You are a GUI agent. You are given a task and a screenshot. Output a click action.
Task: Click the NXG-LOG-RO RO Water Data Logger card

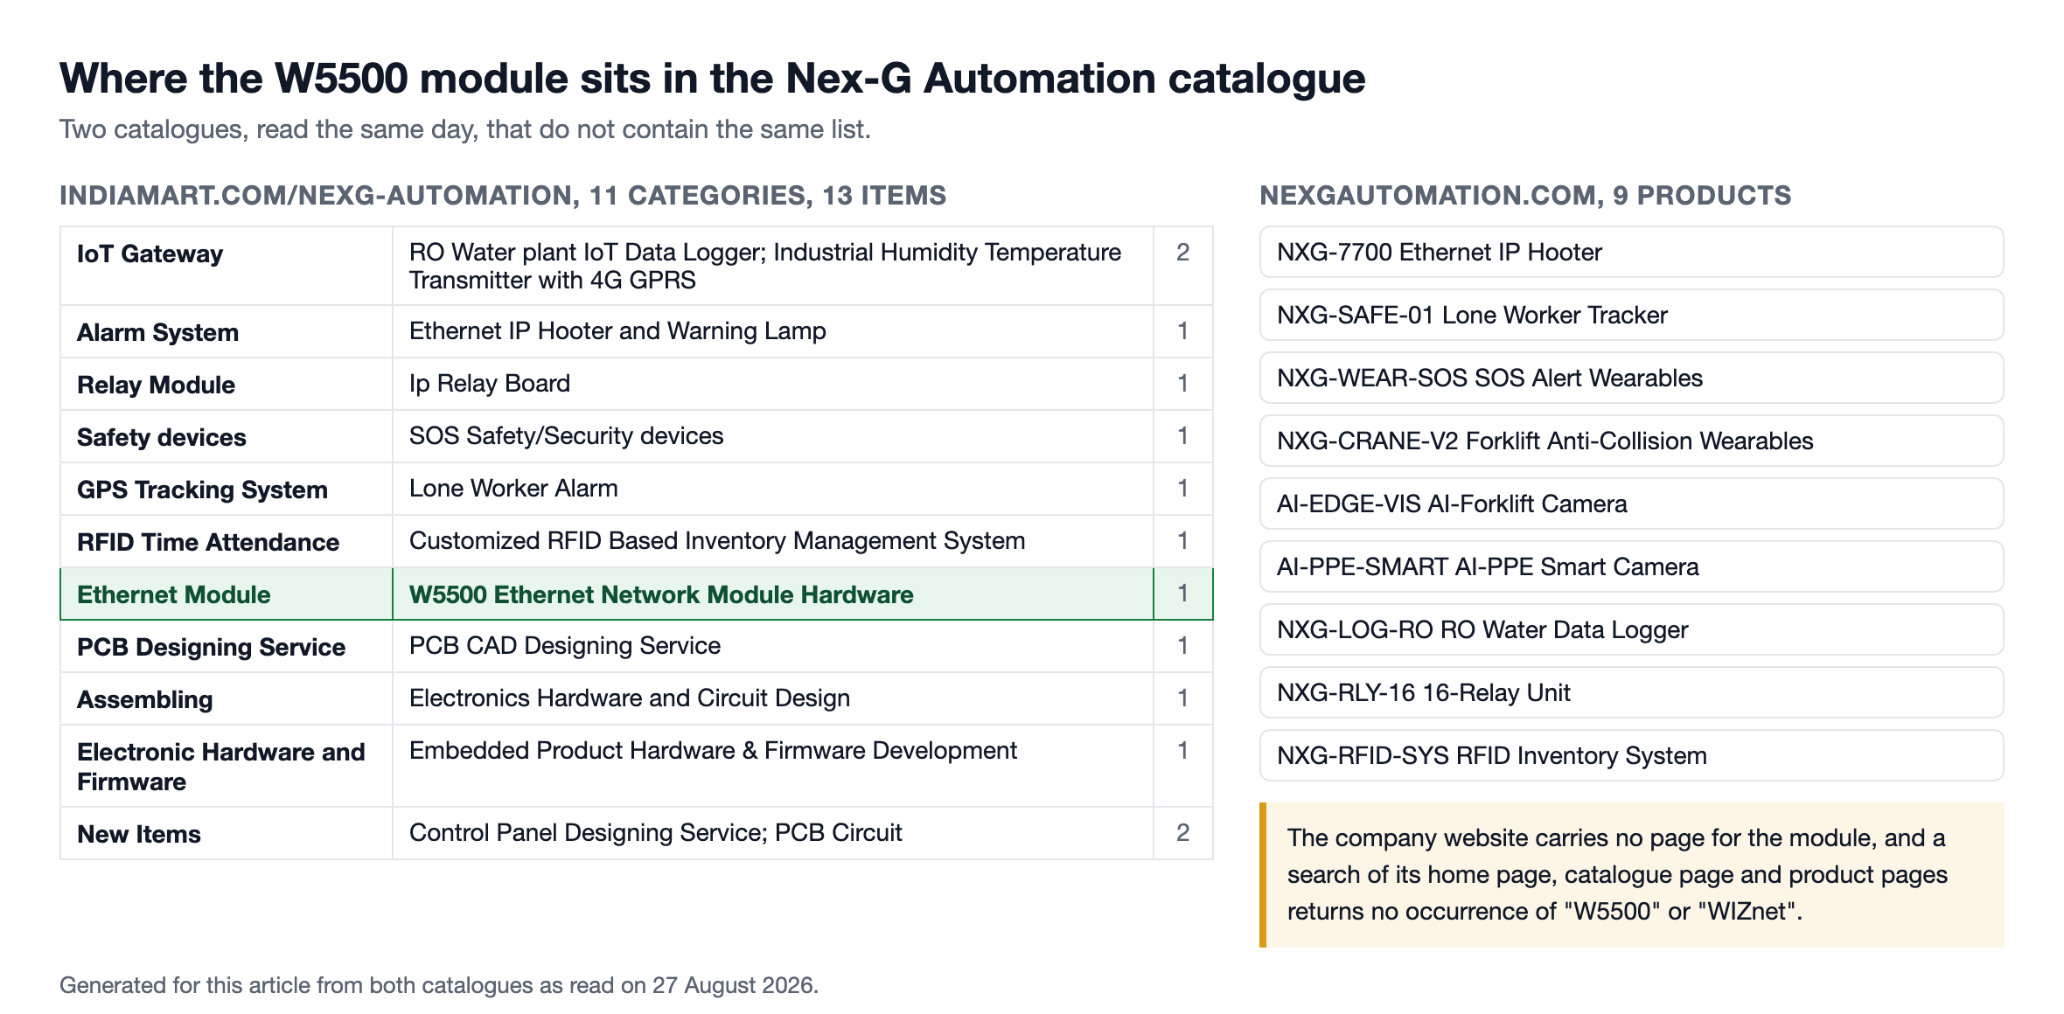click(1631, 629)
